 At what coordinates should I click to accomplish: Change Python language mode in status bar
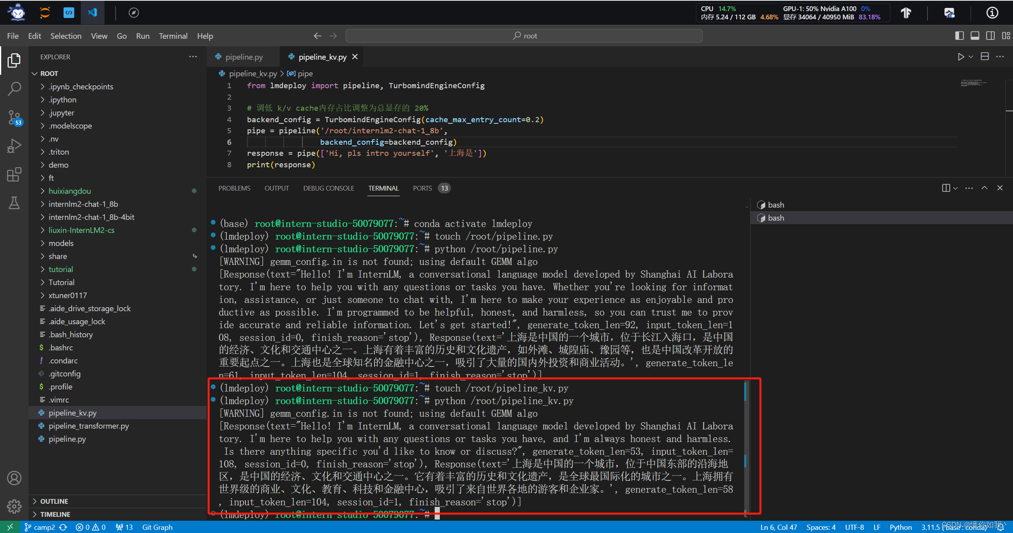pos(901,527)
